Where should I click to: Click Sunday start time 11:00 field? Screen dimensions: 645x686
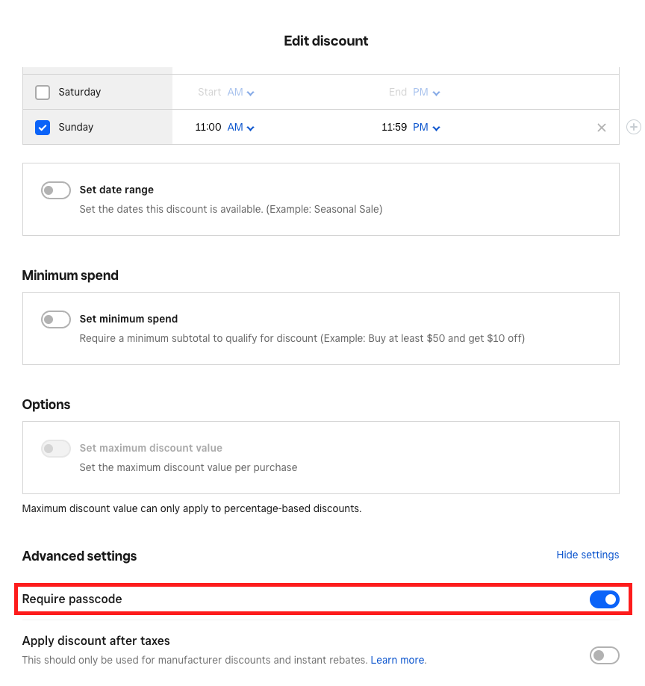(x=208, y=128)
